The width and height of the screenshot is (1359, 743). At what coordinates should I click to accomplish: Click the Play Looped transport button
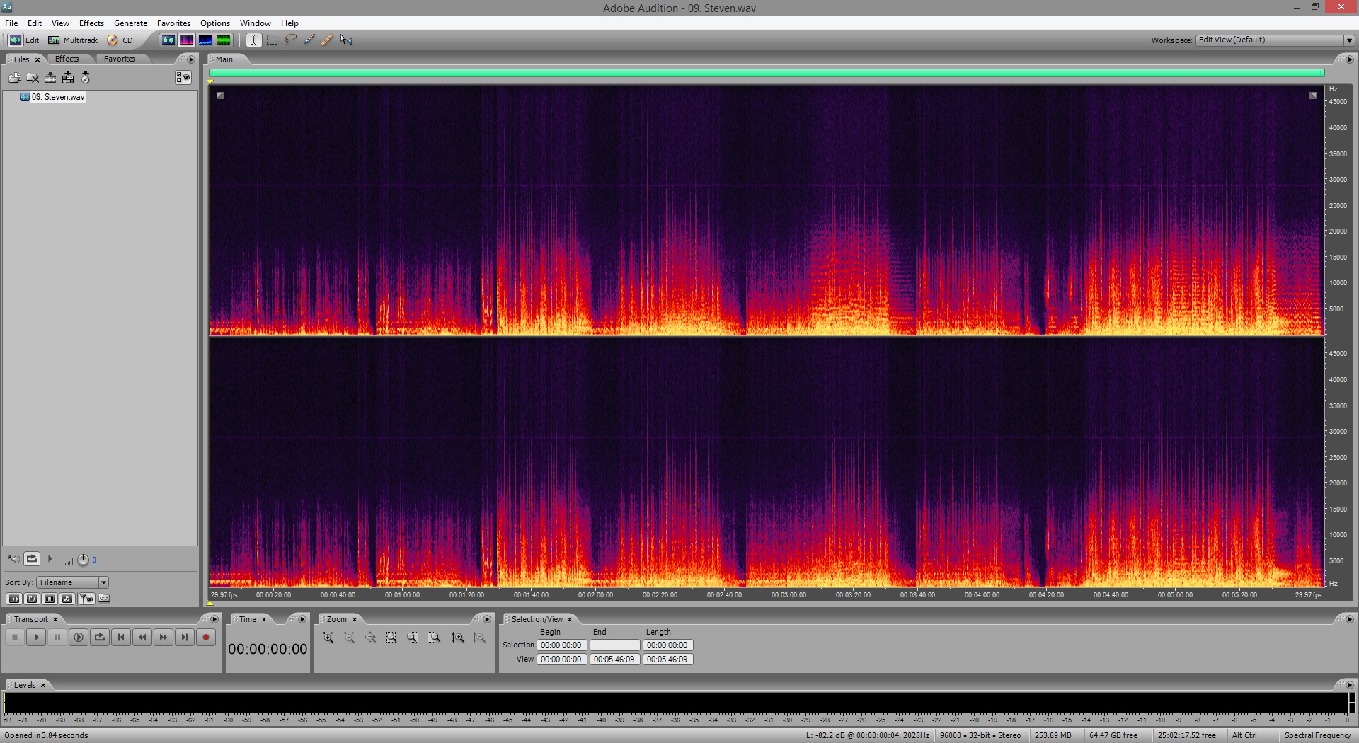pos(100,638)
